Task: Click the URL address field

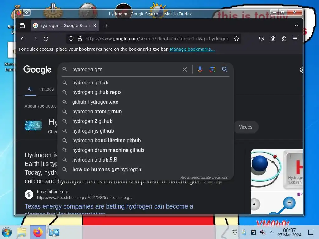Action: coord(157,39)
